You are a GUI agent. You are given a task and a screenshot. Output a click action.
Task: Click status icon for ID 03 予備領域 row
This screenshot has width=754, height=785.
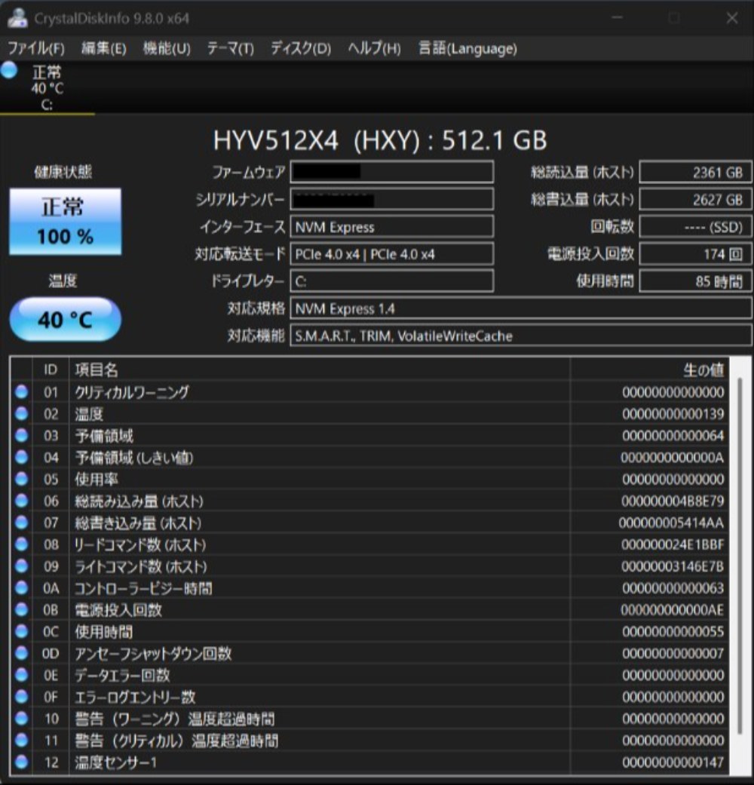pyautogui.click(x=22, y=435)
